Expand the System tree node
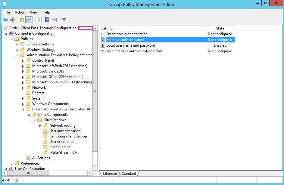 click(23, 99)
